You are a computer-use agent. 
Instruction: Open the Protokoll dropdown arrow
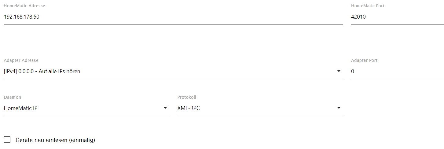pos(339,108)
